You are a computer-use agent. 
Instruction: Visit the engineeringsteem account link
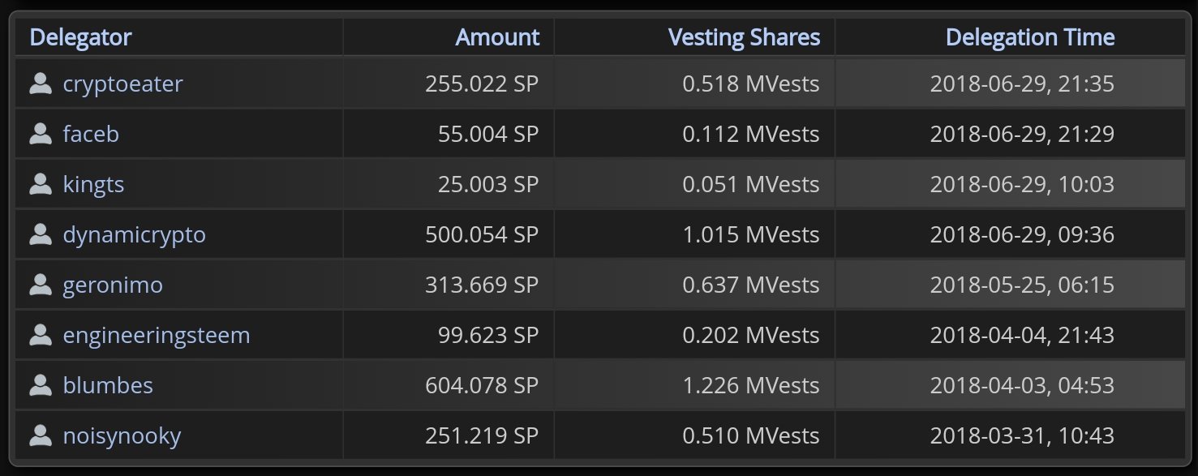pyautogui.click(x=157, y=335)
